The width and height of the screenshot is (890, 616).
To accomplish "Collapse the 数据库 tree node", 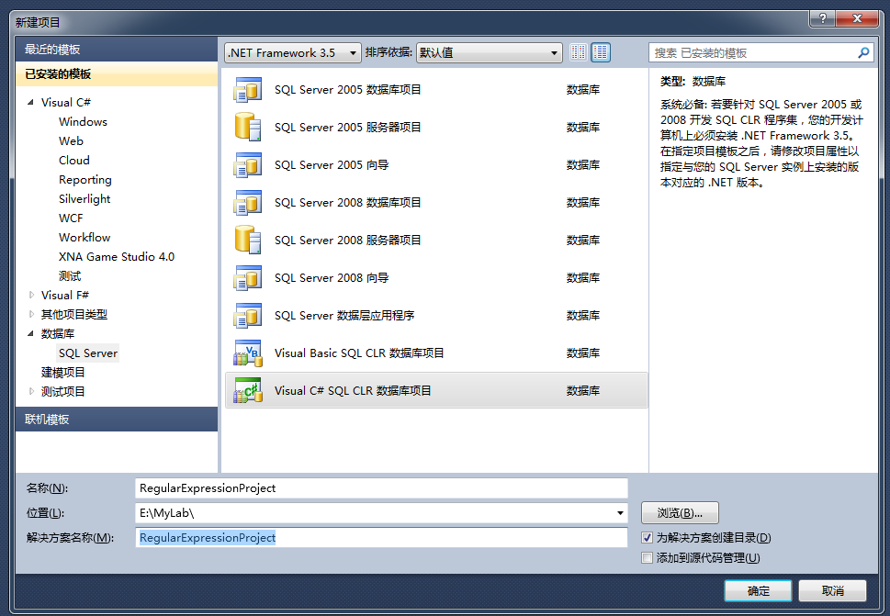I will pos(30,333).
